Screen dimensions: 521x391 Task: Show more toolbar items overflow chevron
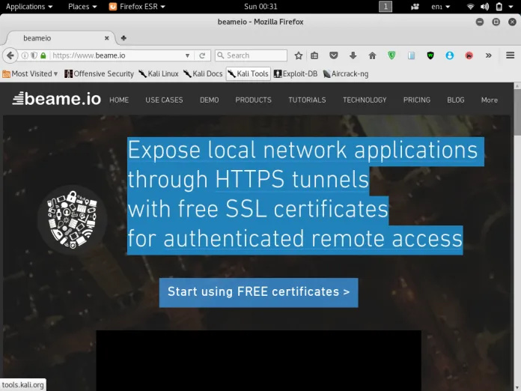pyautogui.click(x=489, y=55)
